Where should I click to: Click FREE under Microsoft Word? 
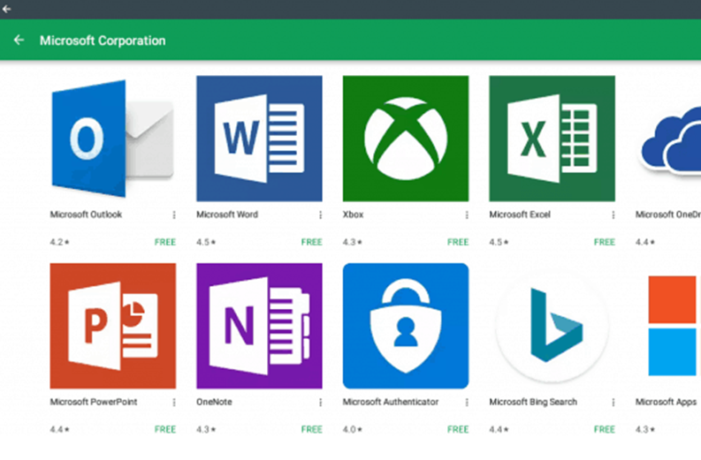[312, 242]
